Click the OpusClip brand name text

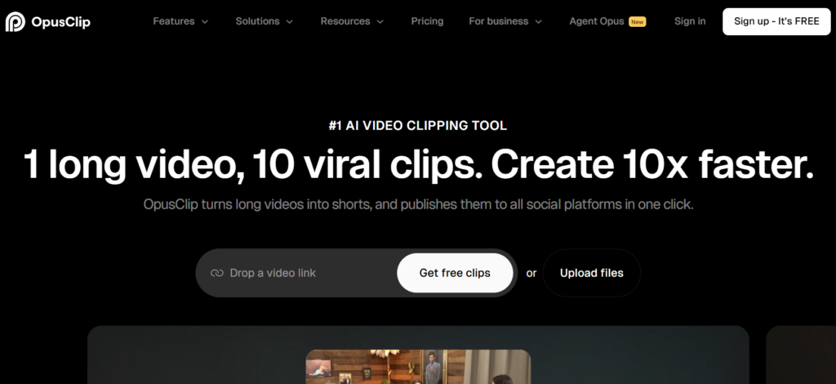point(60,22)
